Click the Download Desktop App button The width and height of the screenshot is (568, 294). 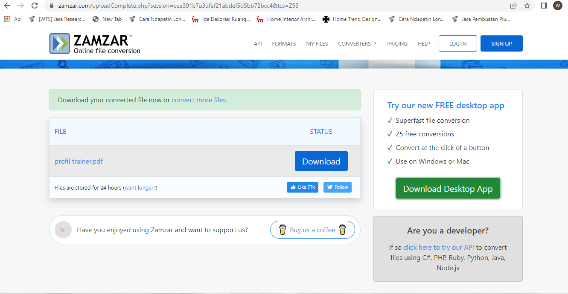click(448, 189)
